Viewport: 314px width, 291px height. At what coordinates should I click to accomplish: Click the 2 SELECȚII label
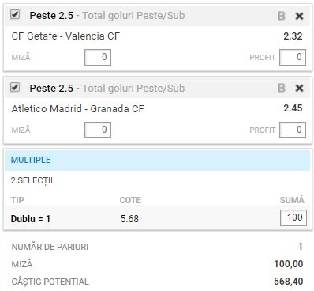click(32, 181)
